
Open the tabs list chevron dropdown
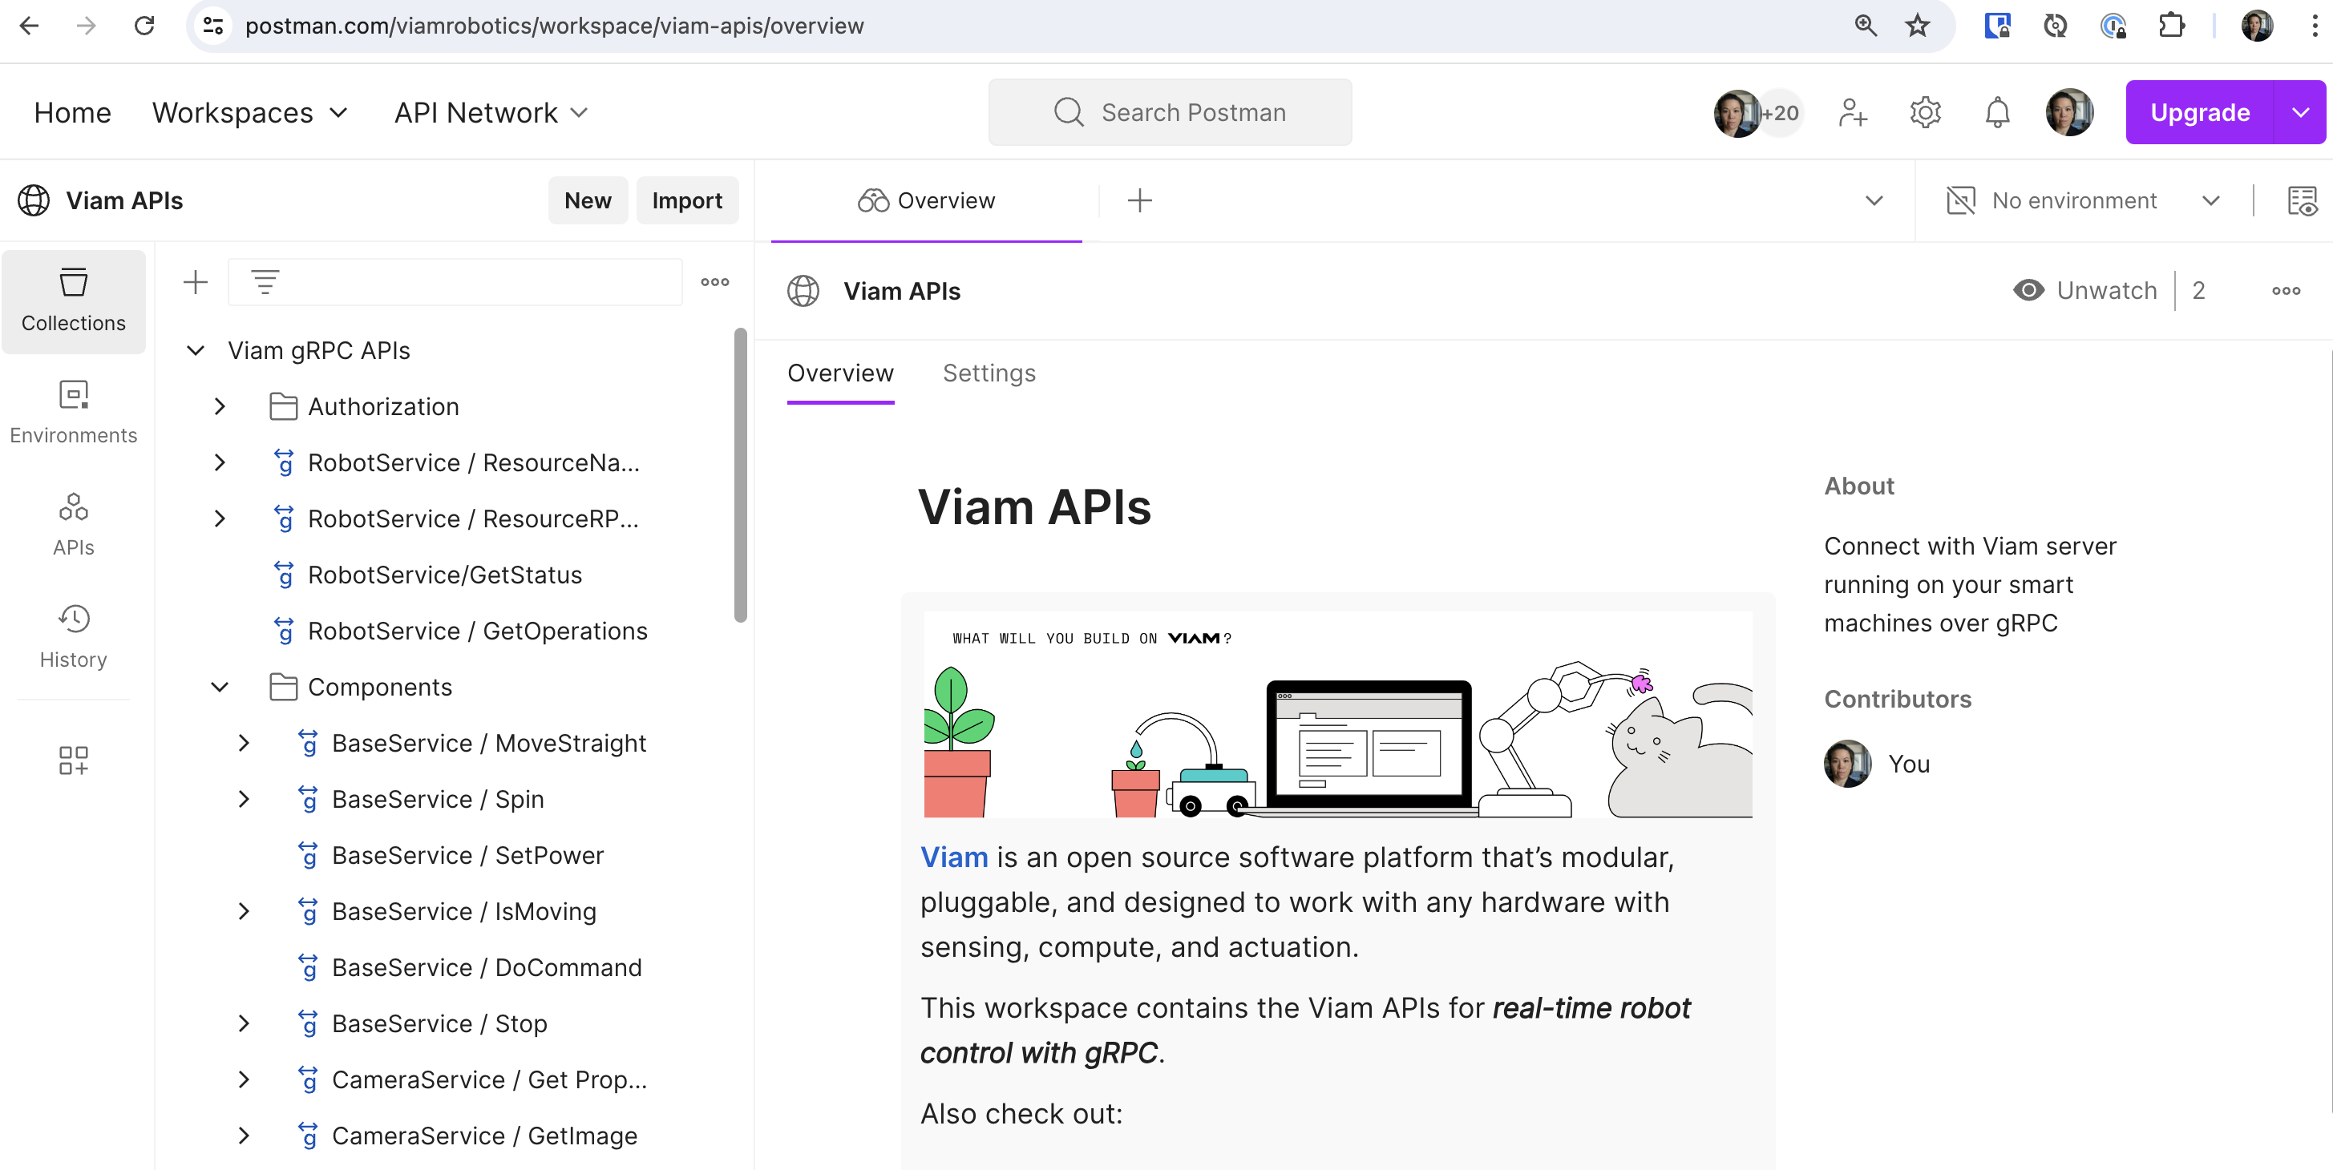click(1874, 200)
